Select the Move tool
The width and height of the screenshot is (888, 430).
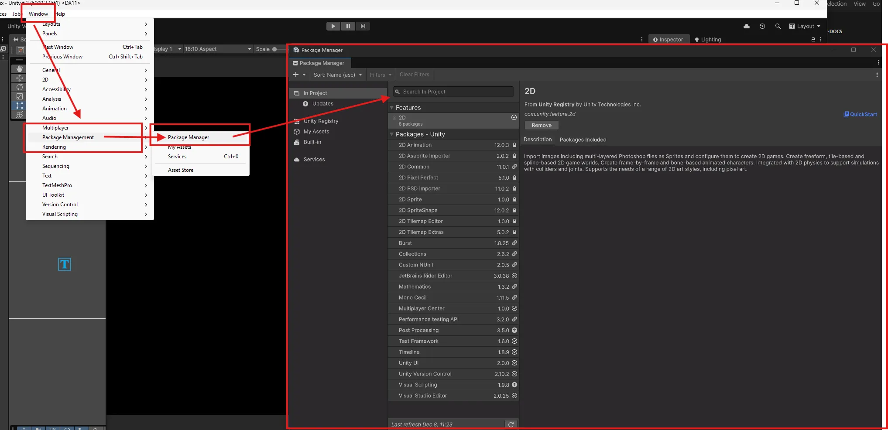19,78
